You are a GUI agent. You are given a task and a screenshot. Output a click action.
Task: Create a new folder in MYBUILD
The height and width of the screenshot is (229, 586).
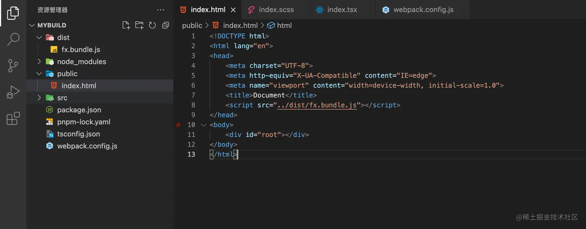point(139,25)
